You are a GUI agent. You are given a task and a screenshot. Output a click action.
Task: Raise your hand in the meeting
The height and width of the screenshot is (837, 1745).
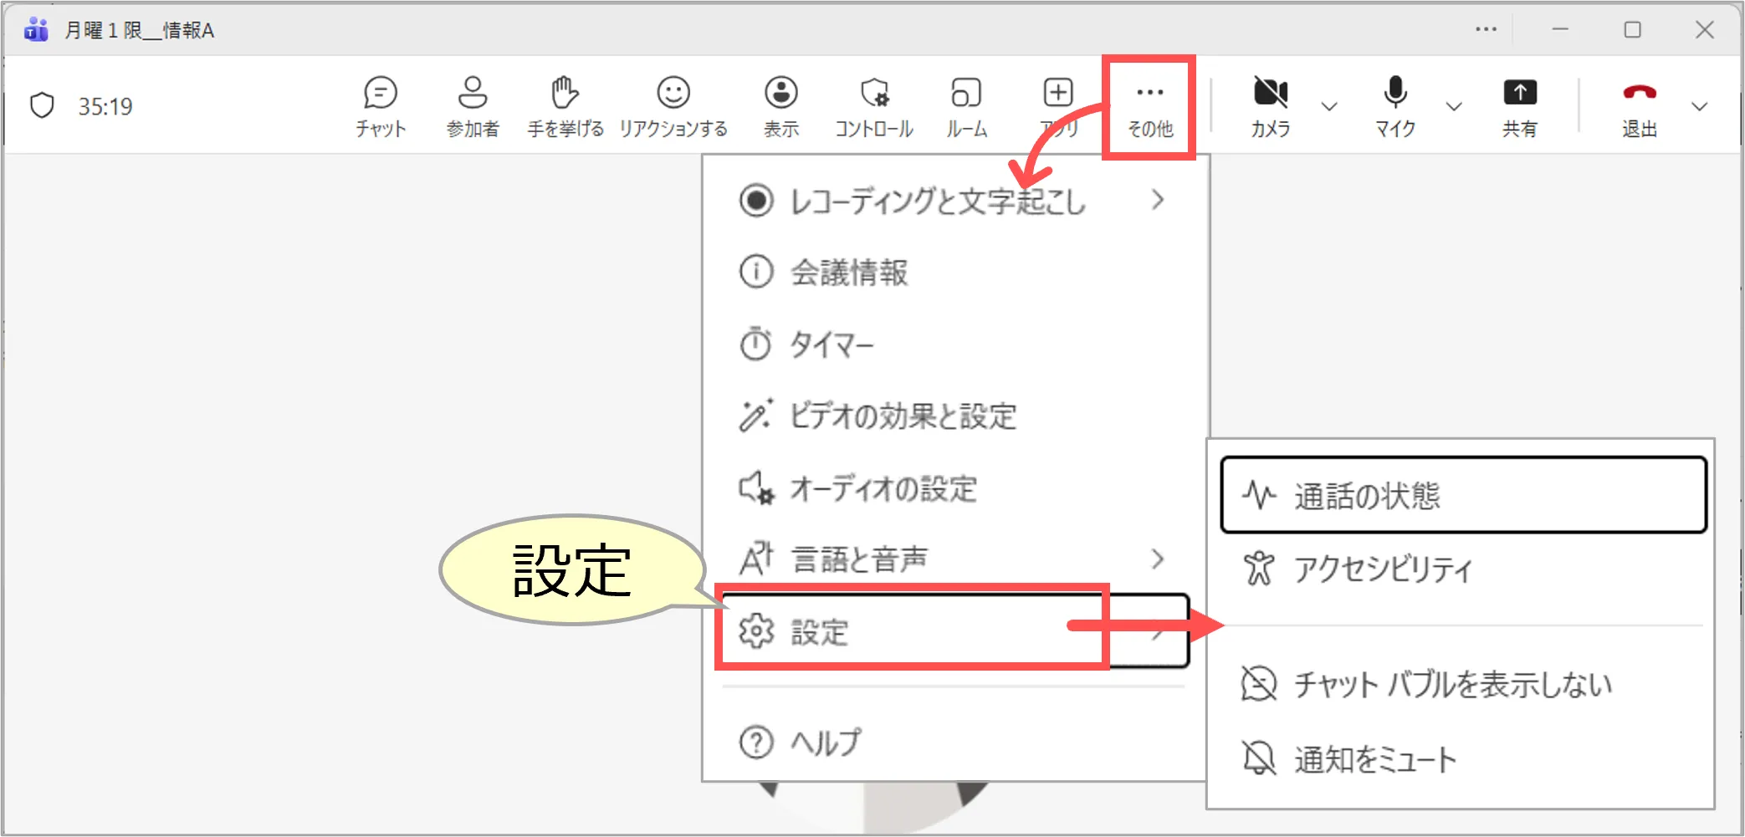coord(565,94)
